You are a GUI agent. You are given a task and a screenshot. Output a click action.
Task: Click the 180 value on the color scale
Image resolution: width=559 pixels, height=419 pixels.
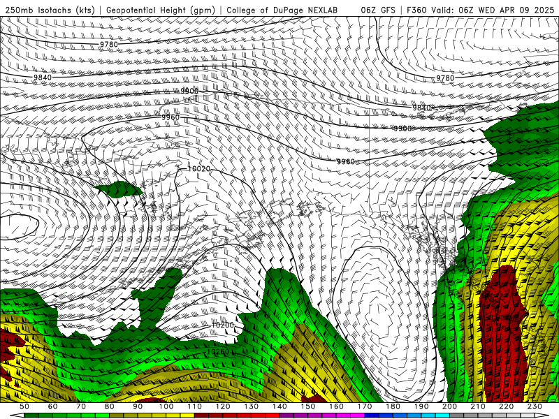coord(393,406)
